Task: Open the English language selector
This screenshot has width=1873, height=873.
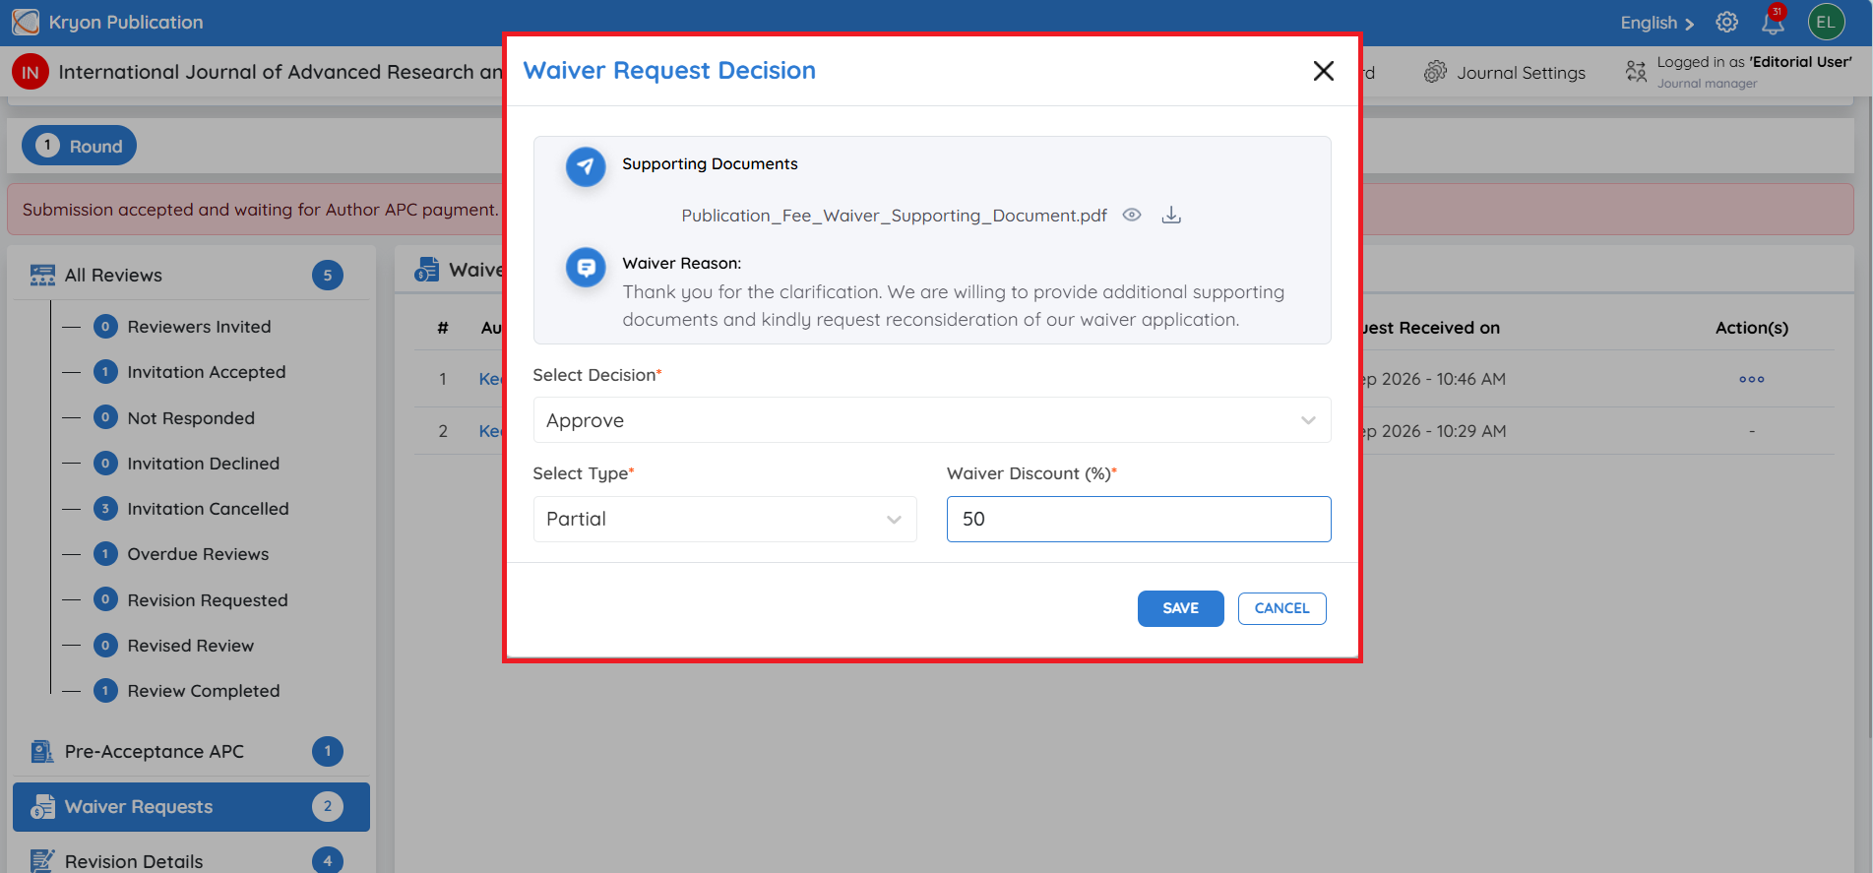Action: 1656,23
